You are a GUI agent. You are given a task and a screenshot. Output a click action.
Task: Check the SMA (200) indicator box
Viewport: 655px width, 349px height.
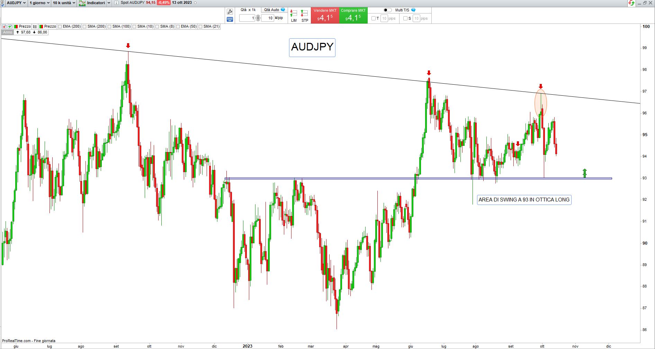[85, 27]
